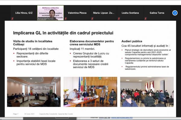Open the www.serviciilocale.md link
This screenshot has width=181, height=120.
[x=122, y=118]
